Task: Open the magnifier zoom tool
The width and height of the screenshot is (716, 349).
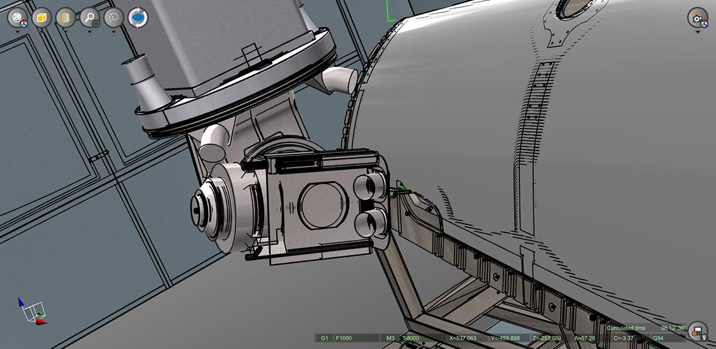Action: point(89,18)
